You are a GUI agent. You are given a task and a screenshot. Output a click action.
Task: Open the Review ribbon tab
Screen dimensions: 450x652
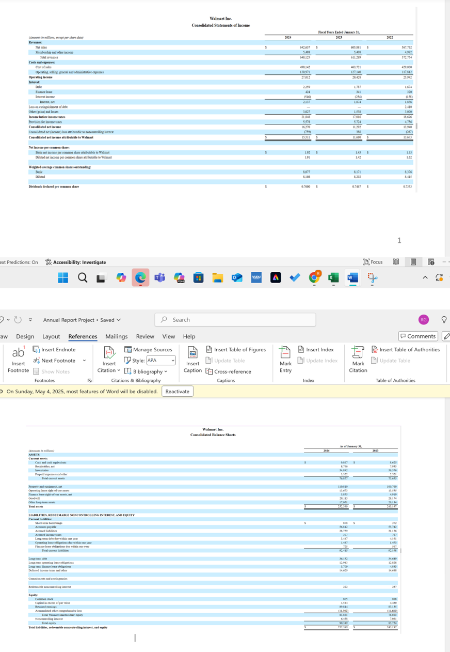[x=147, y=336]
